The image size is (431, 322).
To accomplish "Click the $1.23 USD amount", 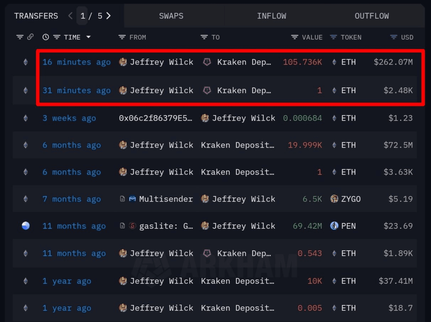I will [x=401, y=118].
